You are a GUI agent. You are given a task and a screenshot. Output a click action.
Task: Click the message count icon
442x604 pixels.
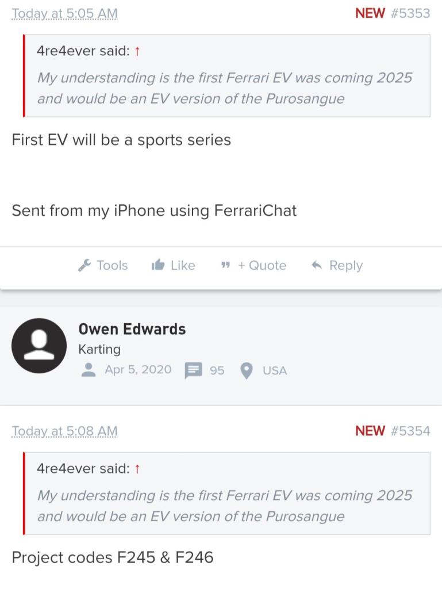click(193, 370)
